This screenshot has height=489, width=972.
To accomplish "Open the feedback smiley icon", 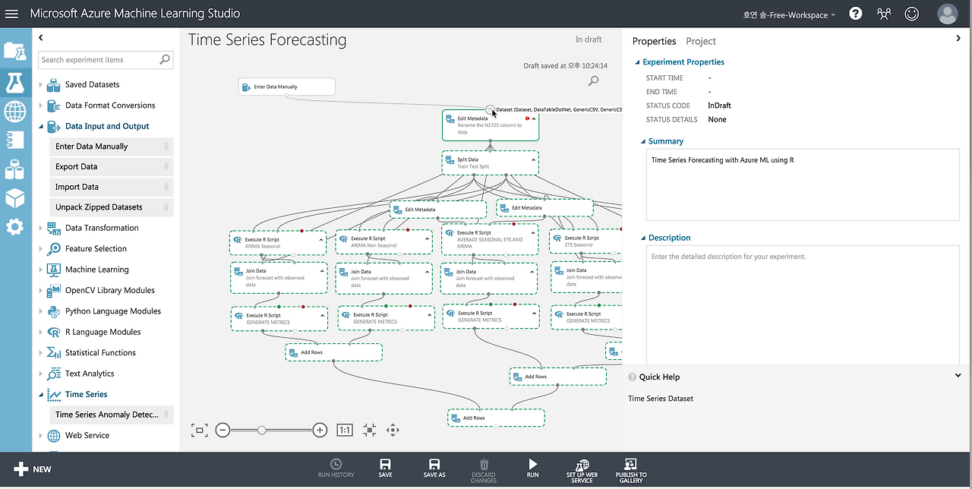I will [912, 14].
